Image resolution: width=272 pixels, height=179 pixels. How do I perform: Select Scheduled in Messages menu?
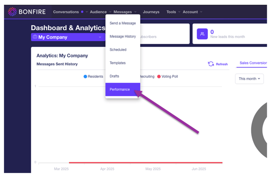click(118, 50)
